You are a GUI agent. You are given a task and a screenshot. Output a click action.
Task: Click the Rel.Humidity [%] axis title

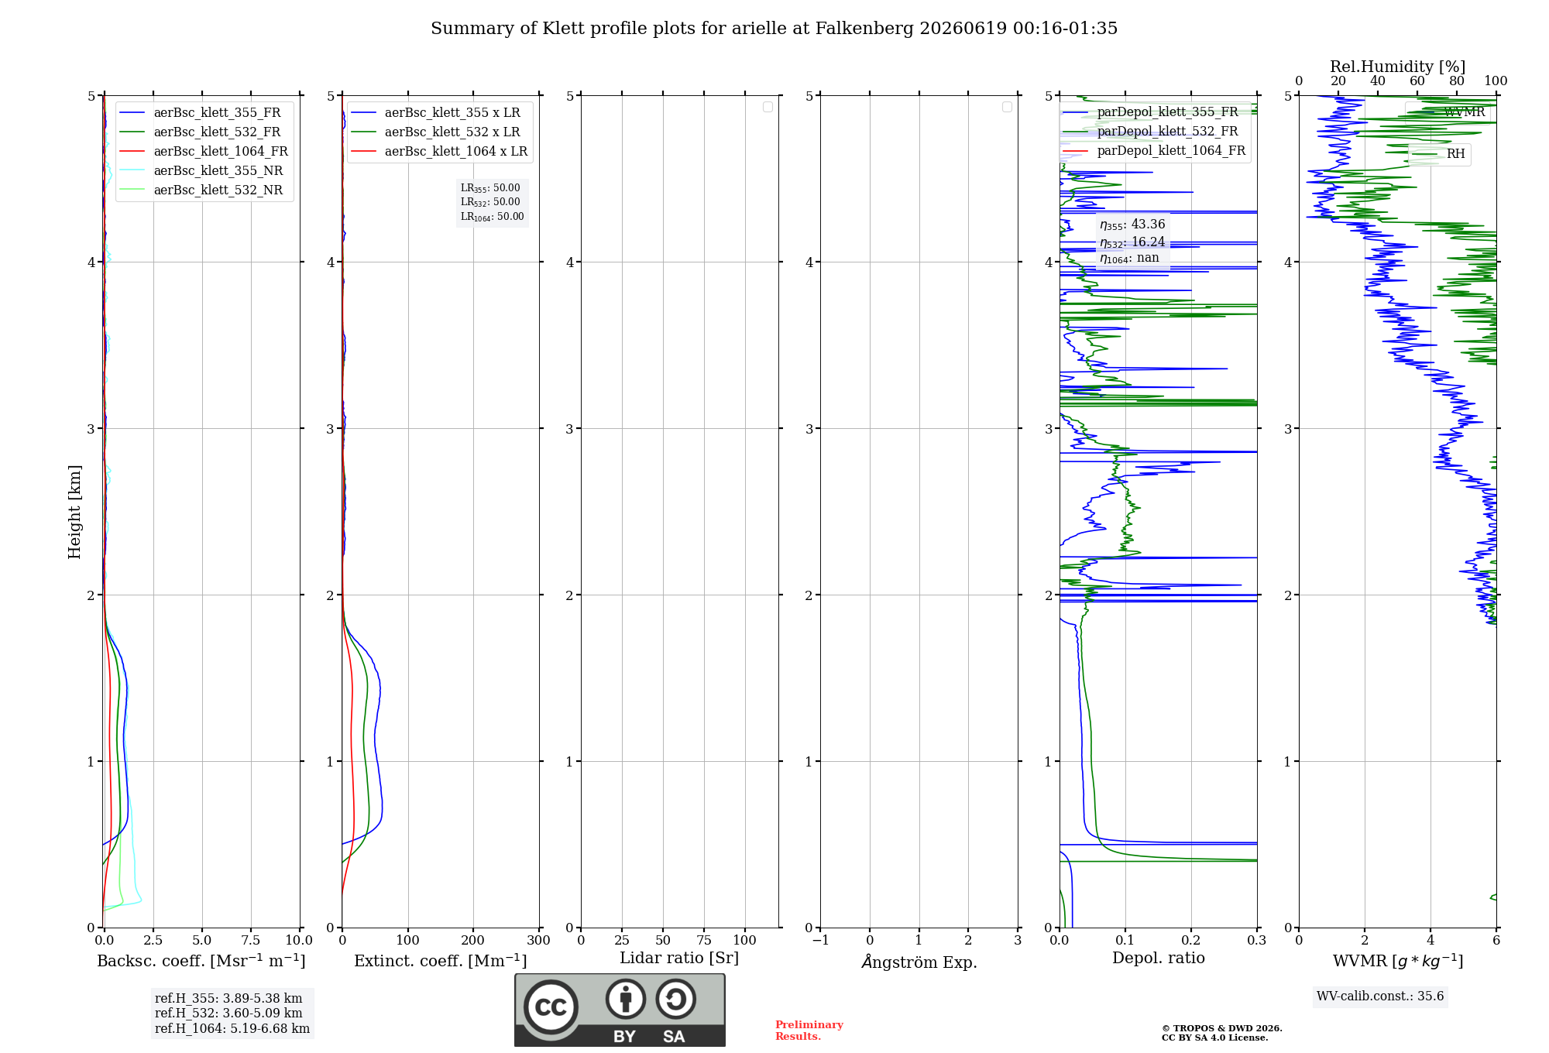coord(1398,67)
